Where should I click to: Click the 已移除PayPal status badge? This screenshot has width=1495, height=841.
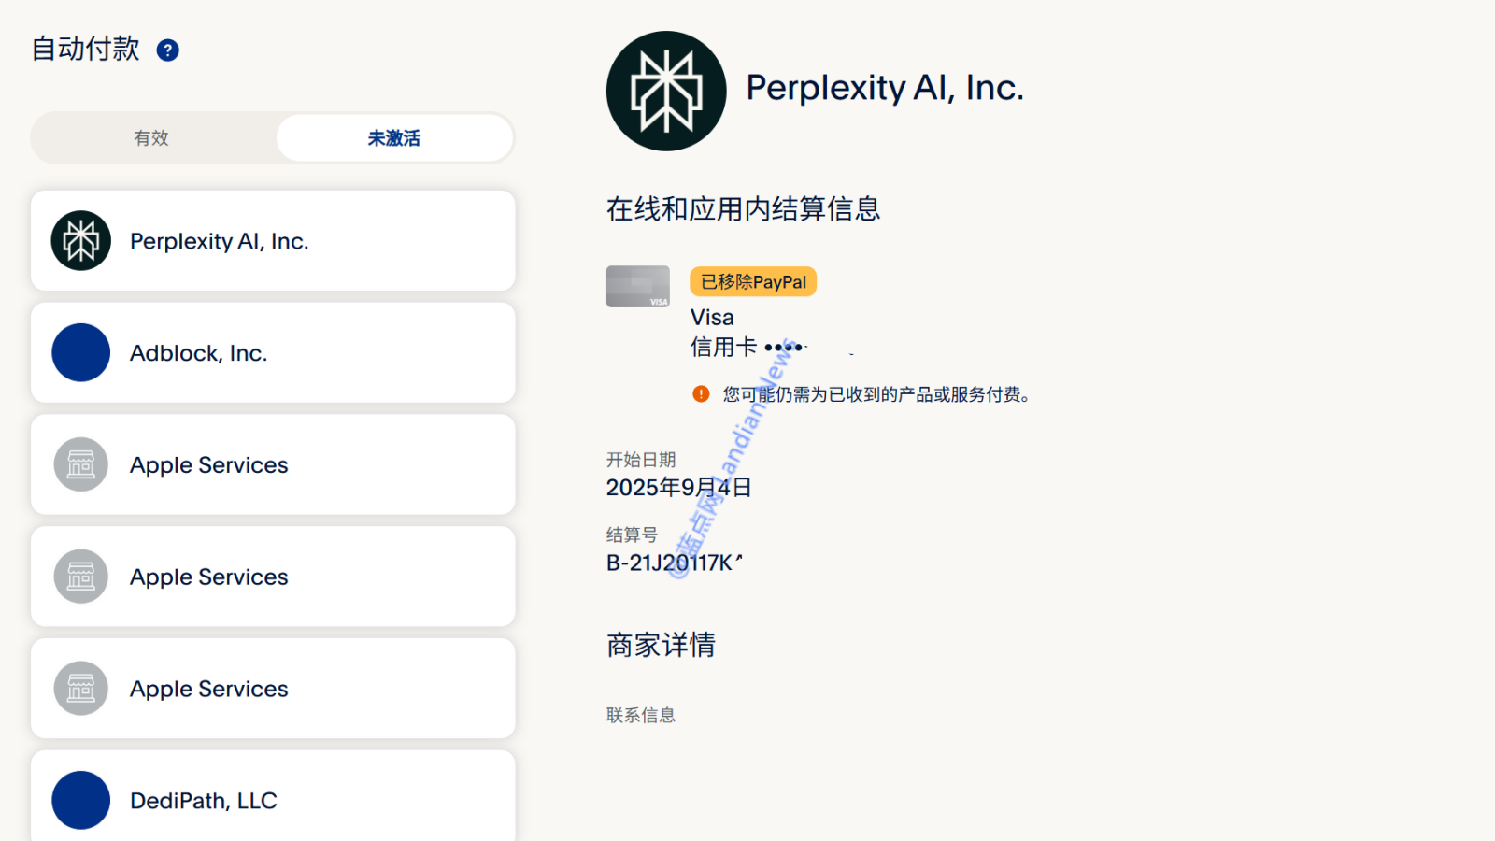(753, 282)
